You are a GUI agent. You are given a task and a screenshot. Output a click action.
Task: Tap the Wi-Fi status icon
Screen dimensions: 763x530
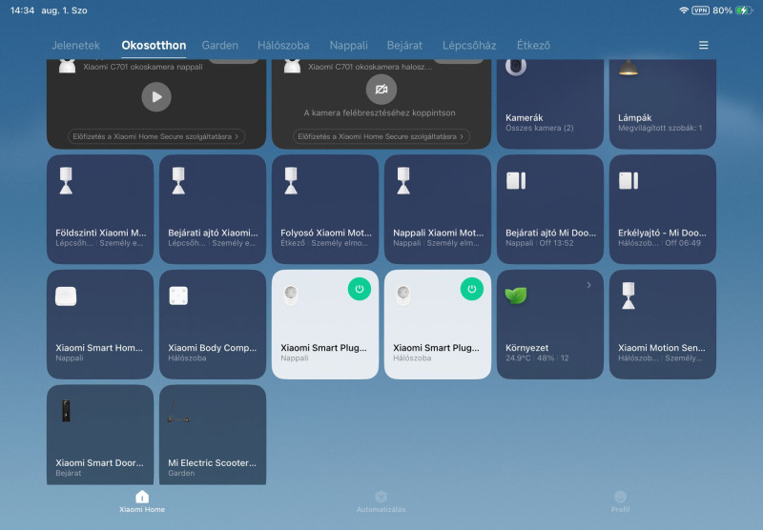[x=684, y=10]
